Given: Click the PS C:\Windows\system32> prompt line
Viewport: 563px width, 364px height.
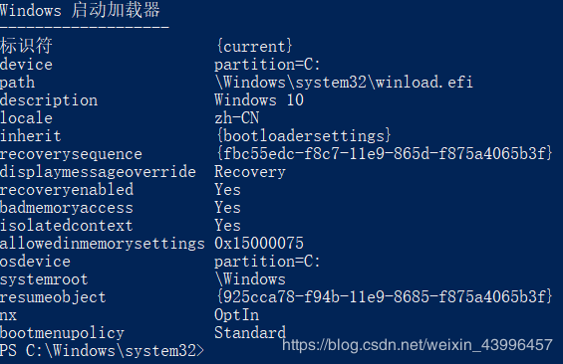Looking at the screenshot, I should [102, 350].
